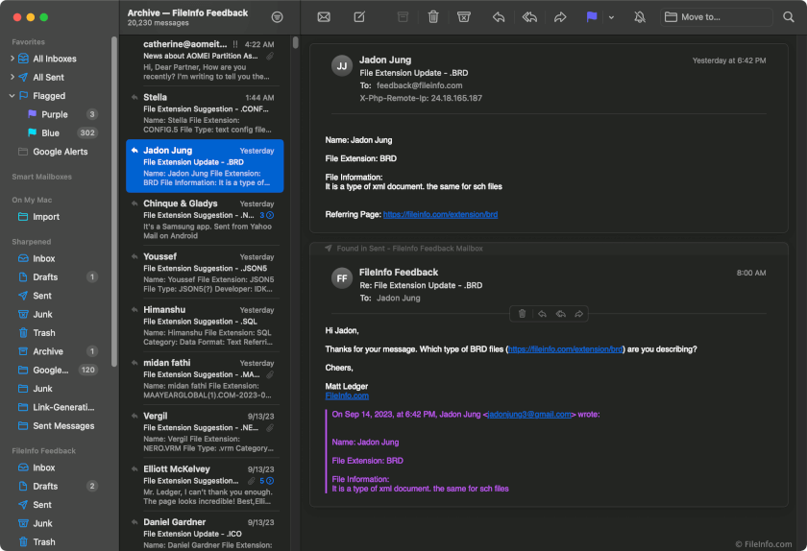This screenshot has height=551, width=807.
Task: Click jadonjung3@gmail.com address link
Action: coord(529,414)
